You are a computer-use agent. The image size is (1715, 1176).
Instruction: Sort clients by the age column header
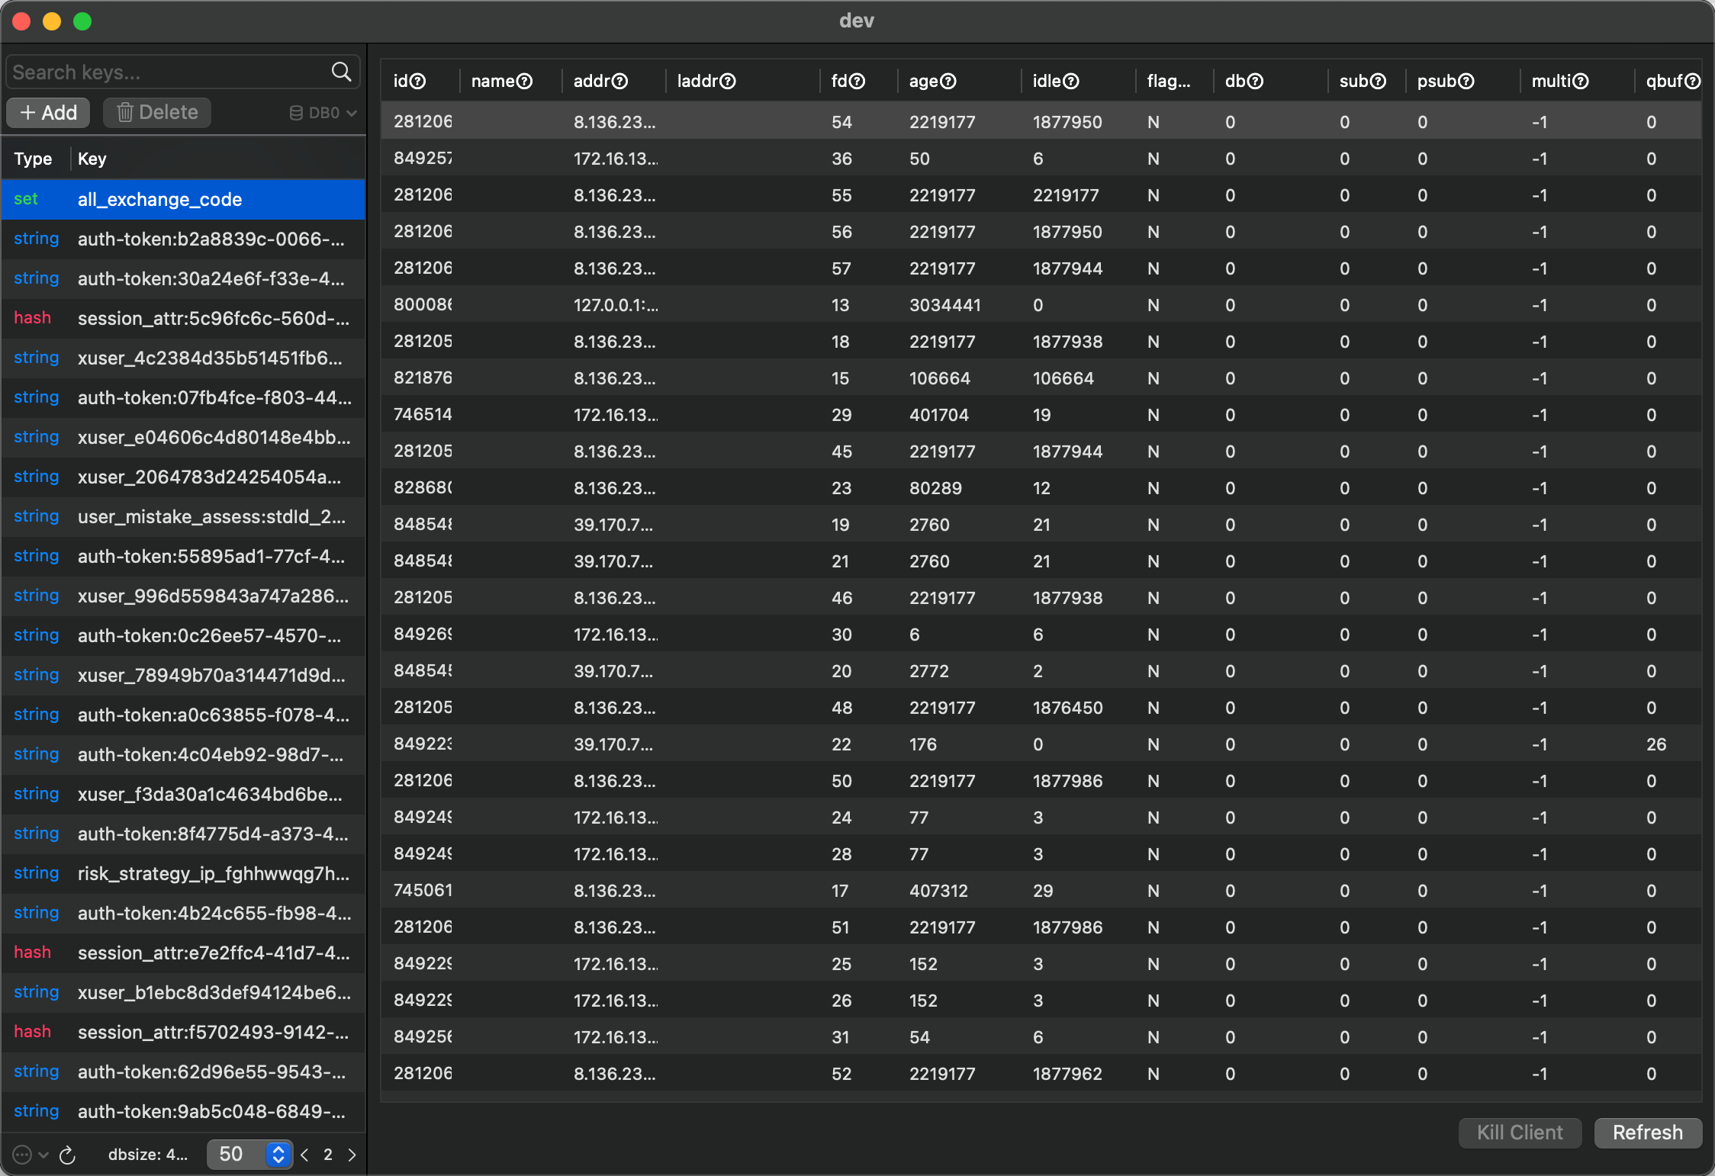click(924, 81)
